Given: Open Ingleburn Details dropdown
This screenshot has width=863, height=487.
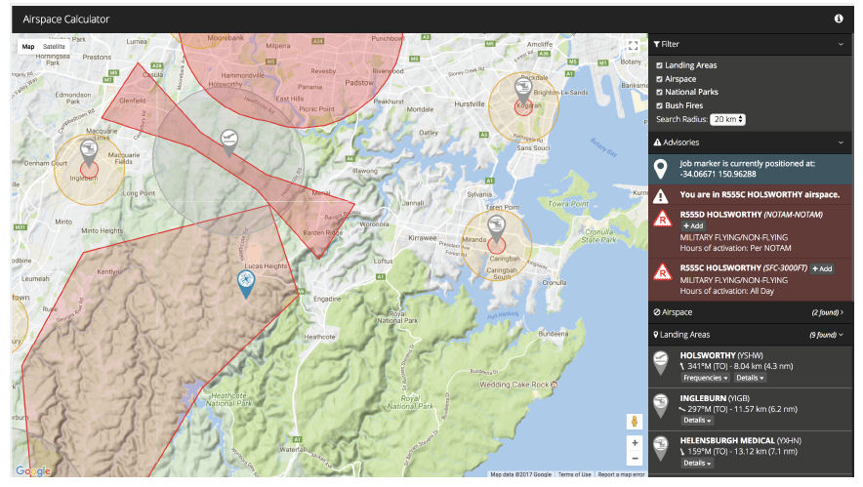Looking at the screenshot, I should 697,420.
